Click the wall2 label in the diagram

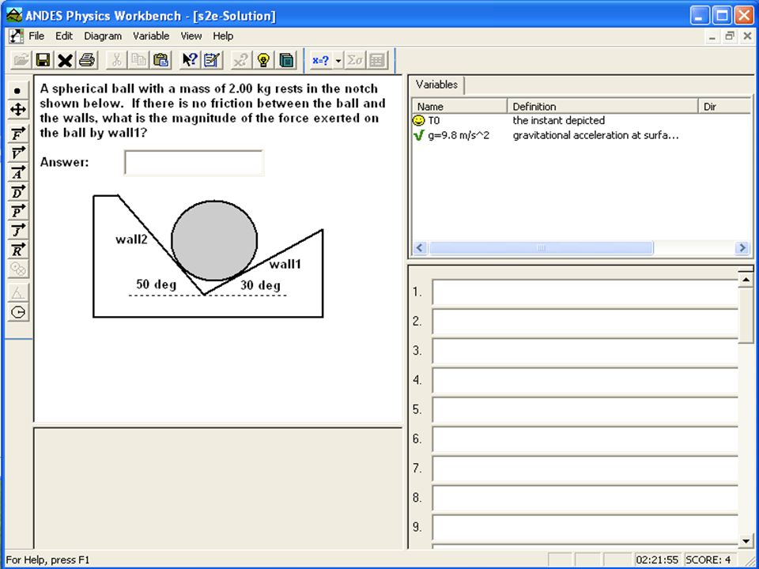pos(131,239)
